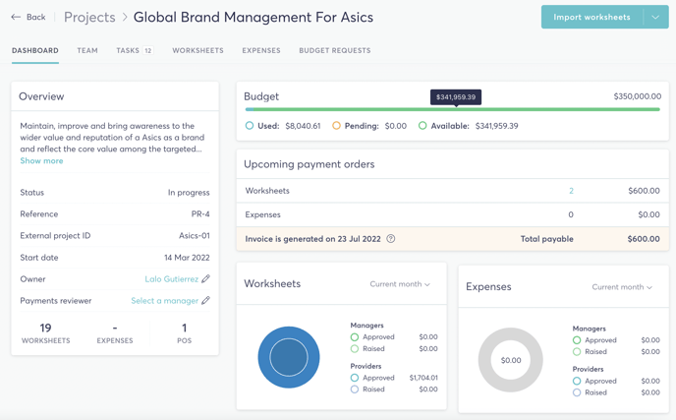Click the Overview panel heading

pyautogui.click(x=41, y=96)
